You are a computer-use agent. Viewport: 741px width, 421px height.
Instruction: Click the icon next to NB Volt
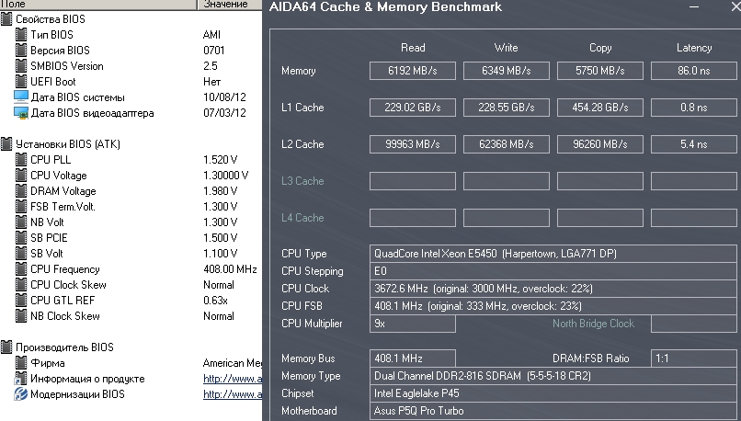(21, 222)
